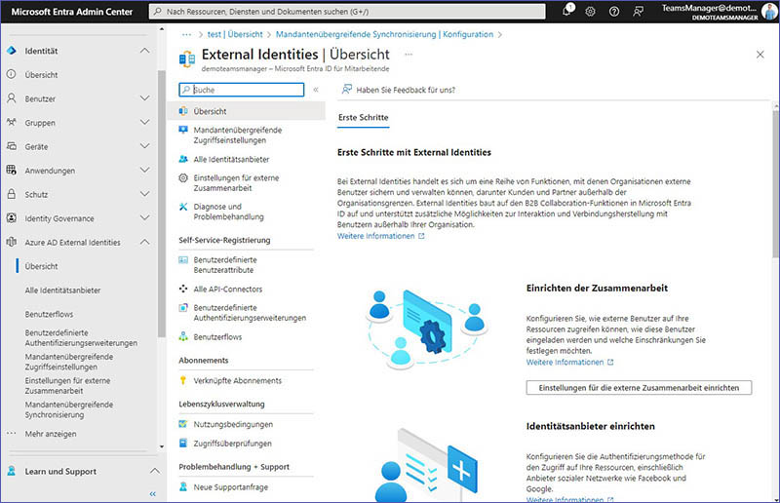The width and height of the screenshot is (780, 503).
Task: Click Haben Sie Feedback für uns?
Action: (x=399, y=90)
